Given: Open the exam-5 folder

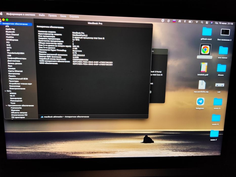Looking at the screenshot, I should [x=218, y=102].
